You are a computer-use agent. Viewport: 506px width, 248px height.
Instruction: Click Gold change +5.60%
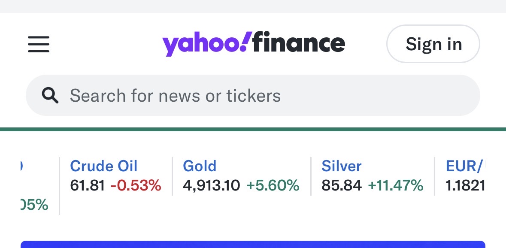(x=273, y=185)
